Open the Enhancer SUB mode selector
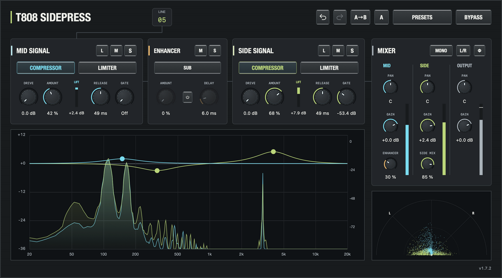The width and height of the screenshot is (502, 278). 187,68
